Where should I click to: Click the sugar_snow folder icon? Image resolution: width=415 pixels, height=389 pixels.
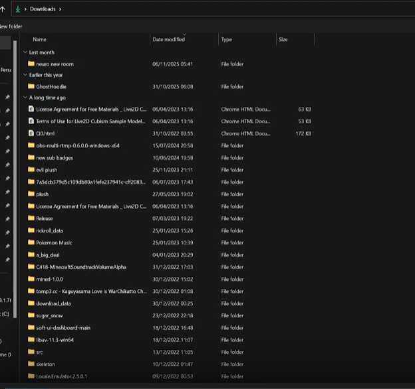31,315
